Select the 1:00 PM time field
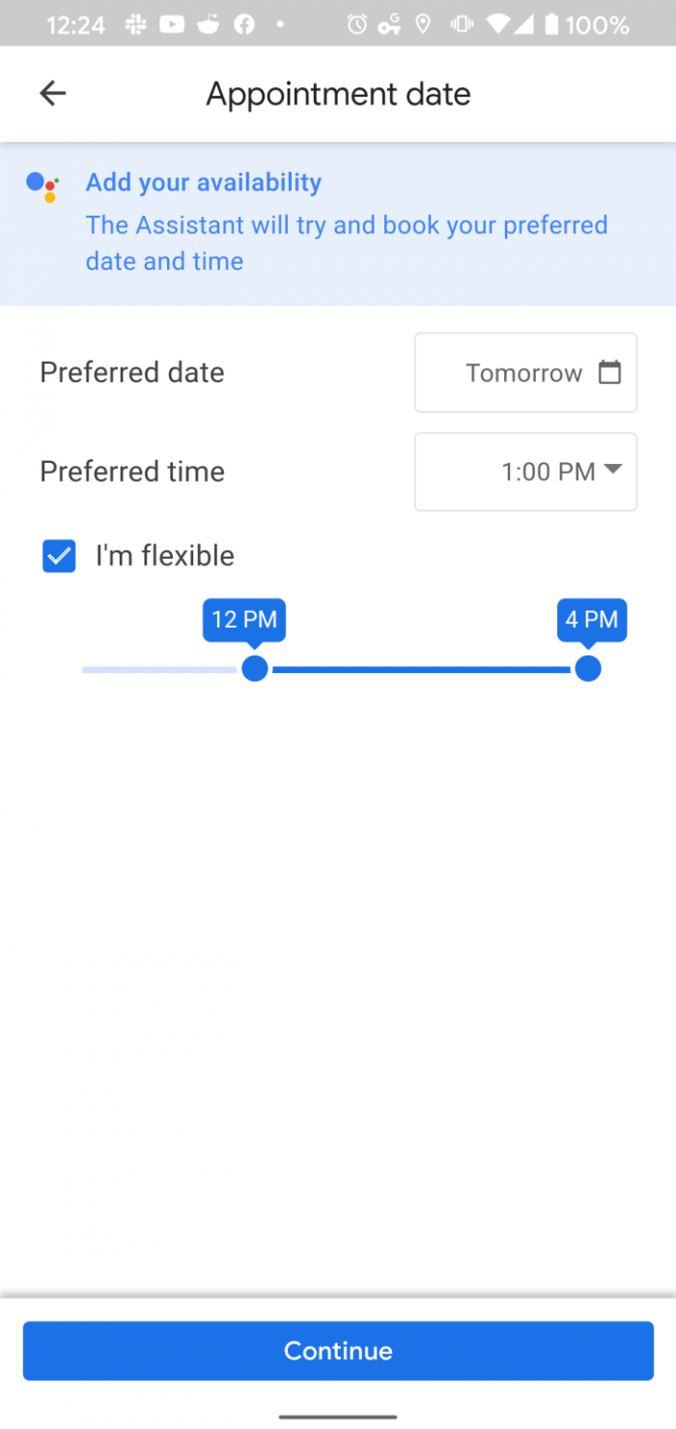This screenshot has height=1429, width=676. click(547, 472)
